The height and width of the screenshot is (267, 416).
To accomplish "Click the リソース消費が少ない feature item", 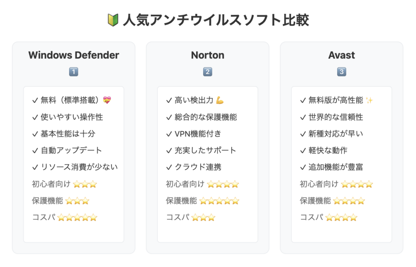I will (75, 167).
